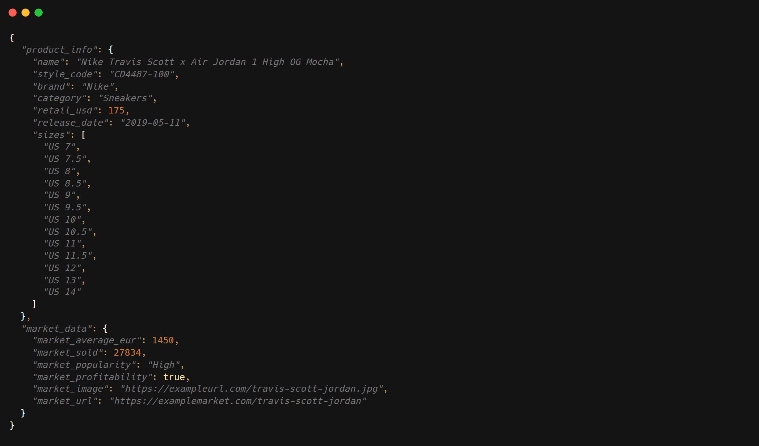Viewport: 759px width, 446px height.
Task: Click the red window control dot
Action: (x=13, y=12)
